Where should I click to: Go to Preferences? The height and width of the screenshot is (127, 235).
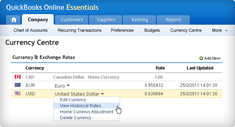[x=122, y=30]
